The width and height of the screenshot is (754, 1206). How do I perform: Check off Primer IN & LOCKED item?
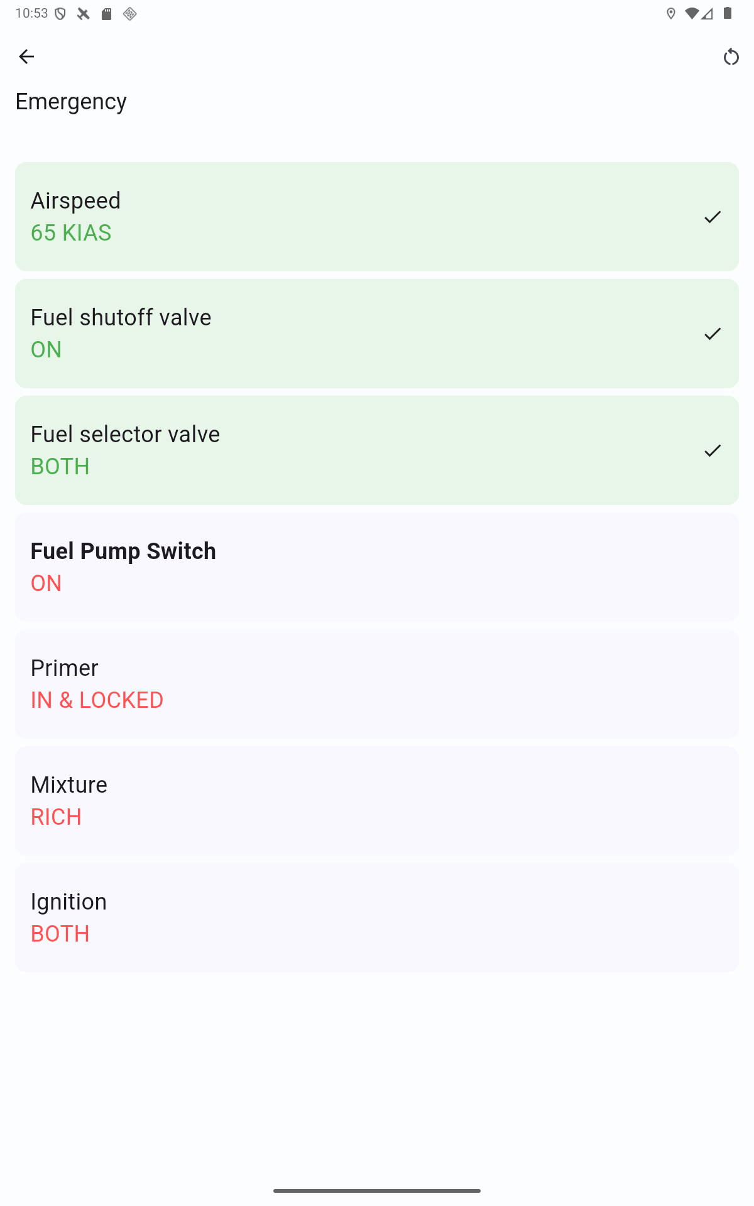point(377,684)
